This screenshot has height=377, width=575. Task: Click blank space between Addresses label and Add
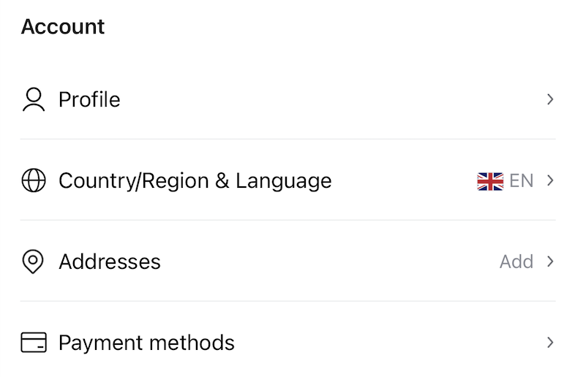pyautogui.click(x=329, y=262)
